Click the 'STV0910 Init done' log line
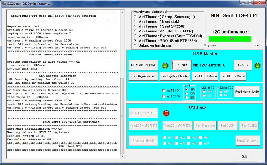Image resolution: width=267 pixels, height=165 pixels. [22, 69]
